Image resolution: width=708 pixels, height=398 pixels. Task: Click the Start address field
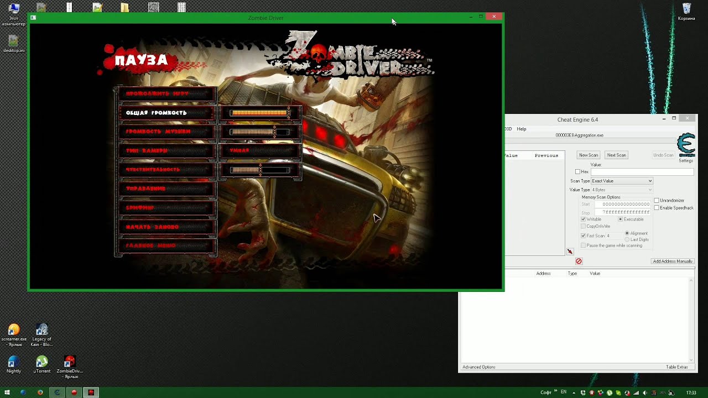pyautogui.click(x=622, y=205)
